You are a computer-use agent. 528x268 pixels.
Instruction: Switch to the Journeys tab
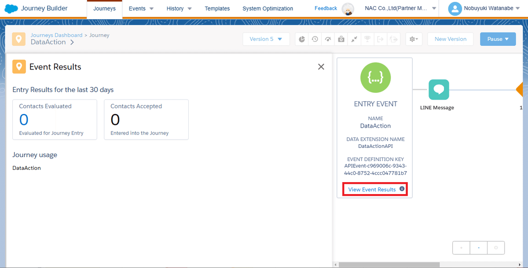coord(104,9)
